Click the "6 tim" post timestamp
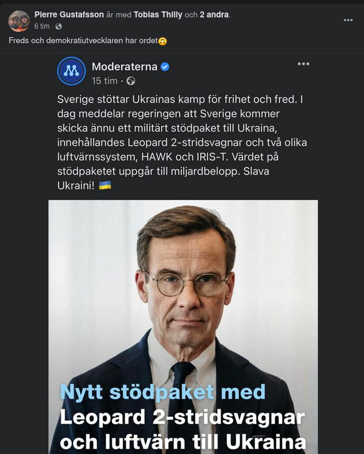The image size is (364, 454). coord(42,26)
